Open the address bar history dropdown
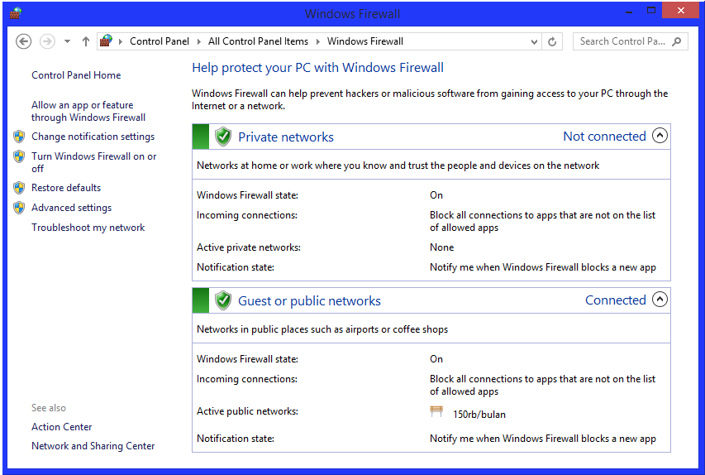The image size is (705, 475). [x=534, y=42]
